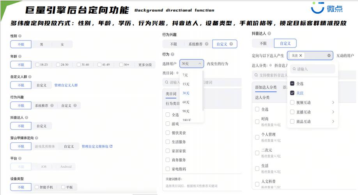Viewport: 358px width, 195px height.
Task: Switch to the 添加达人分类 tab
Action: point(266,87)
